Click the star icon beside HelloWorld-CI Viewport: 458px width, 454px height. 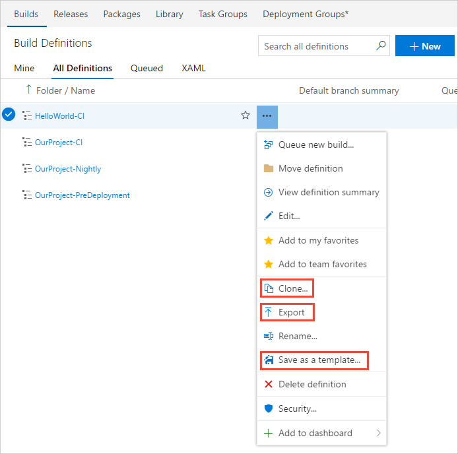click(x=245, y=115)
